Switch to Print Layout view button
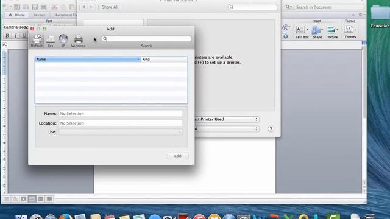This screenshot has height=219, width=390. point(32,199)
